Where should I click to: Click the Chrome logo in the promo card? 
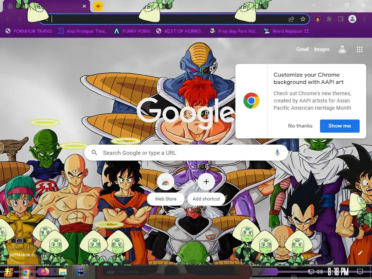pos(251,101)
